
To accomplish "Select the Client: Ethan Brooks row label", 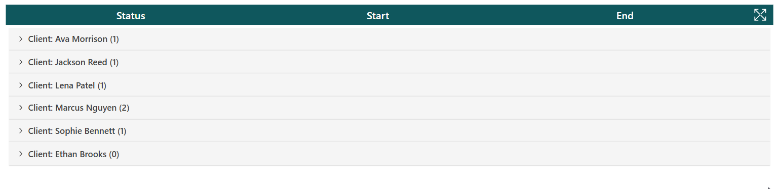I will coord(67,154).
